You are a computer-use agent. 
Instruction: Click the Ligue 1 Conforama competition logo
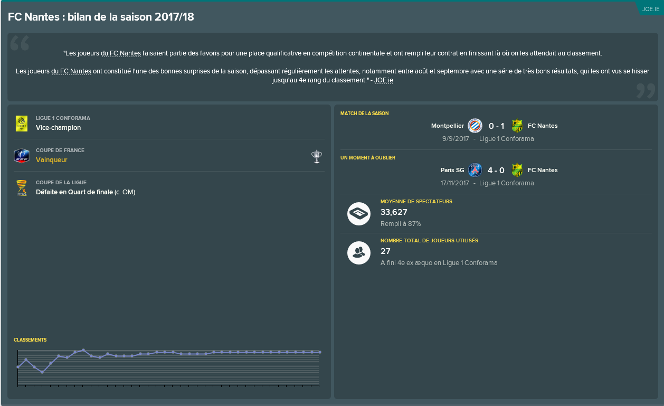coord(22,123)
